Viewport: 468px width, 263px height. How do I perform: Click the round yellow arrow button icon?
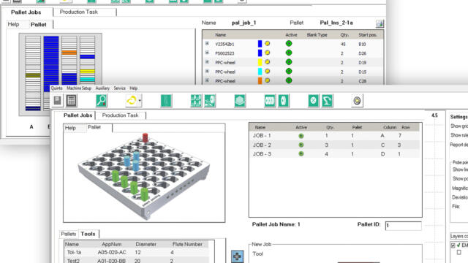pos(358,101)
